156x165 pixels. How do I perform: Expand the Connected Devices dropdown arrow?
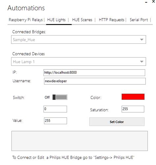coord(142,62)
